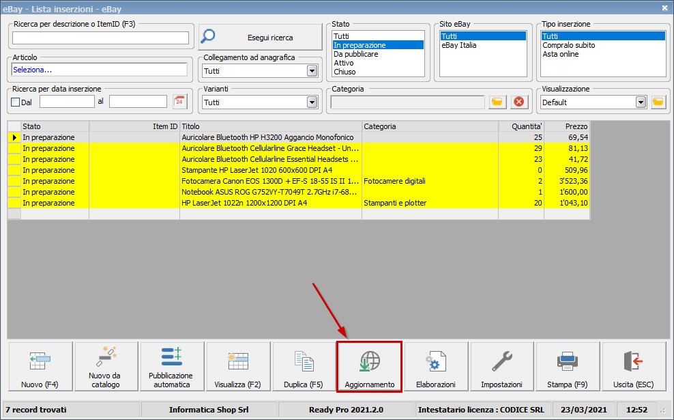Click Fotocamere digitali category cell
This screenshot has height=420, width=674.
pyautogui.click(x=430, y=181)
